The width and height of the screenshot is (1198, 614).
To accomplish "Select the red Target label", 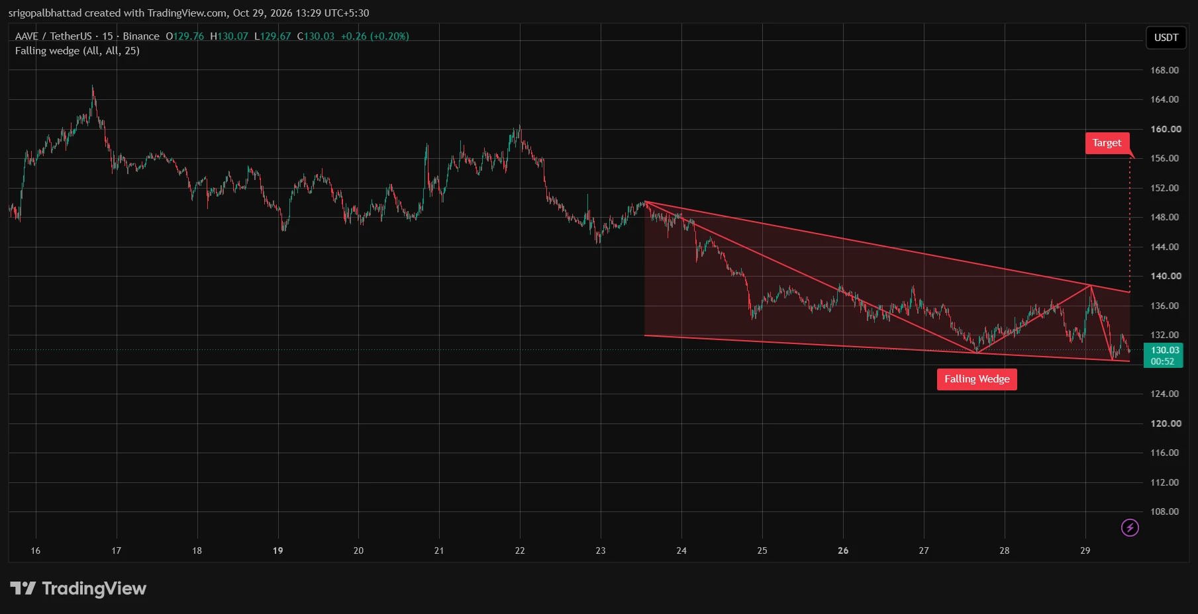I will [x=1107, y=143].
